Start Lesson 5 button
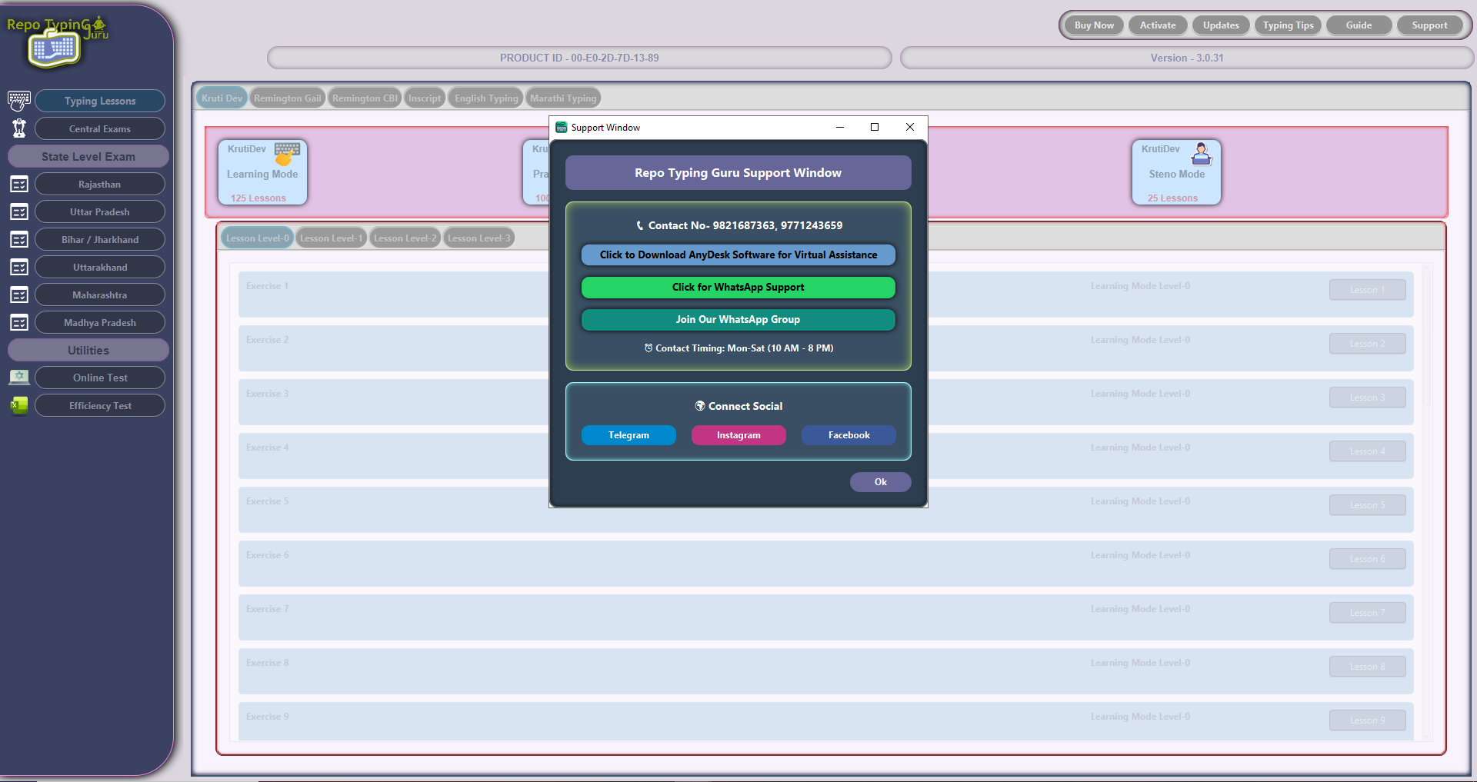 point(1367,505)
